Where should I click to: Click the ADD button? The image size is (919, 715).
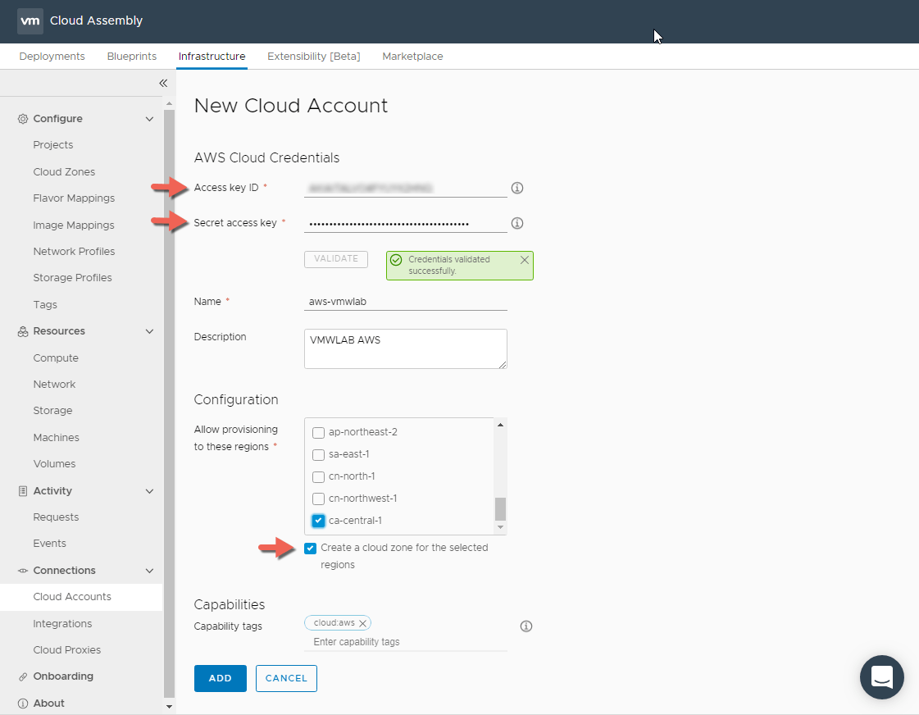click(220, 678)
